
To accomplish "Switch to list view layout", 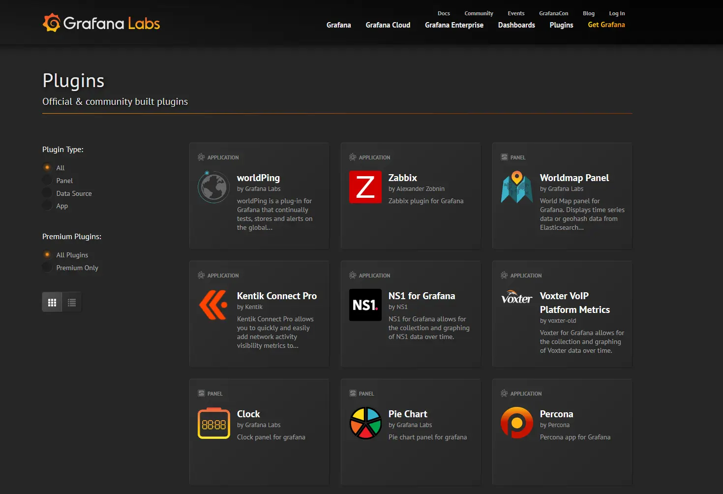I will pos(72,303).
